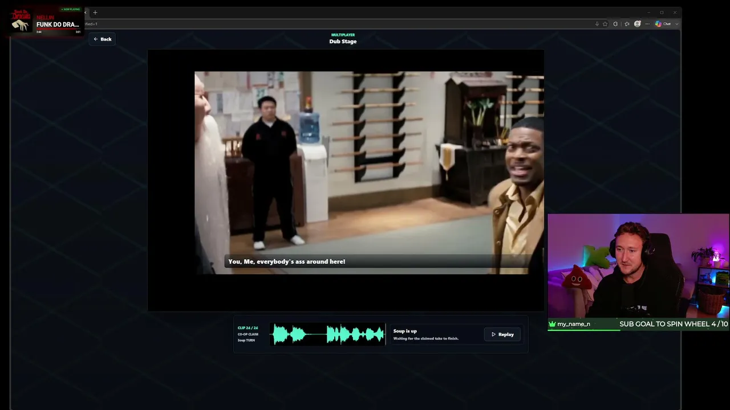Click the 'MULTIPLAYER' label above Dub Stage
Image resolution: width=730 pixels, height=410 pixels.
pyautogui.click(x=343, y=35)
